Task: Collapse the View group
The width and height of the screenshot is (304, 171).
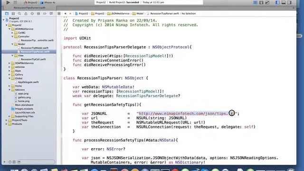Action: click(12, 56)
